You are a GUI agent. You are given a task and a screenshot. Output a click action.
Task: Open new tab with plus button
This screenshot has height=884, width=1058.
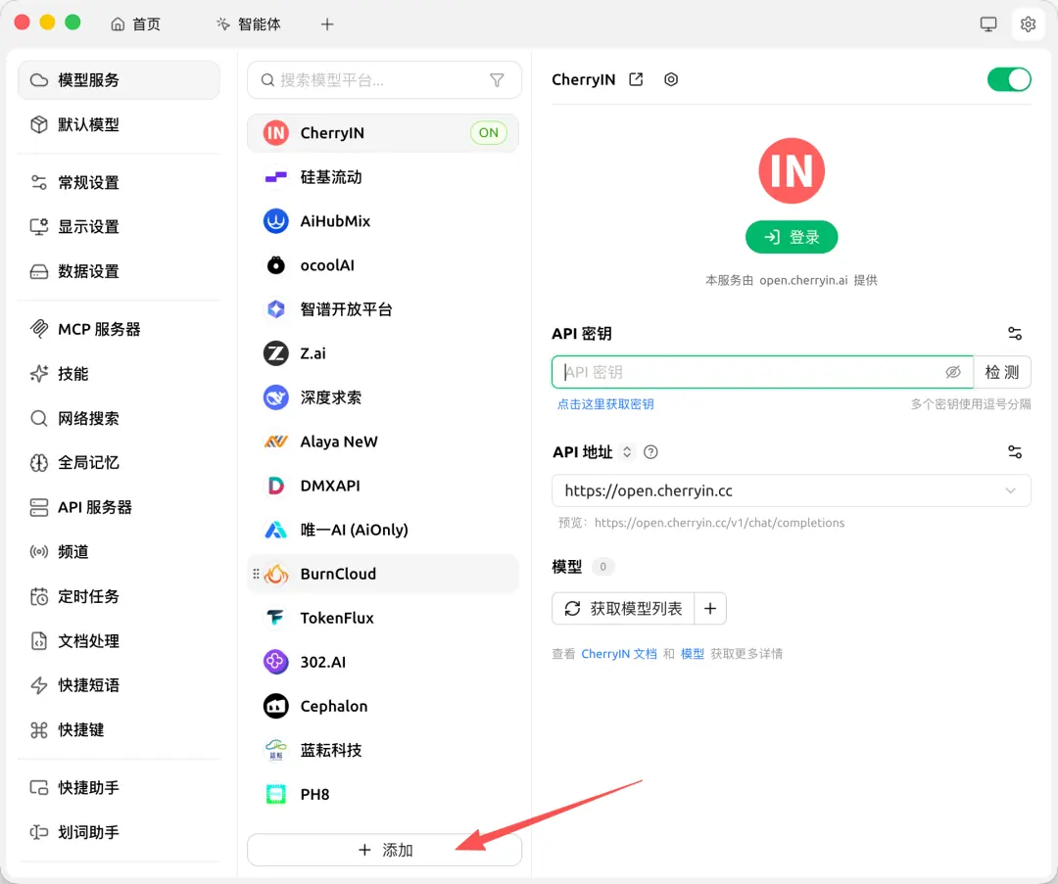pos(327,24)
